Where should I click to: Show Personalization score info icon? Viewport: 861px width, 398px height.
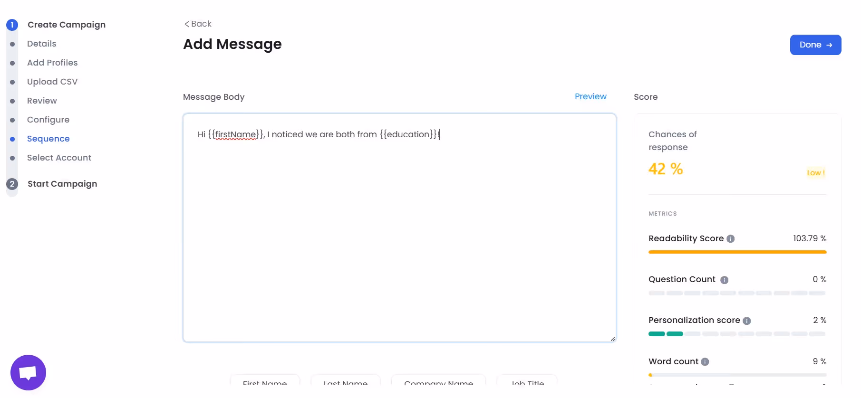(x=746, y=321)
